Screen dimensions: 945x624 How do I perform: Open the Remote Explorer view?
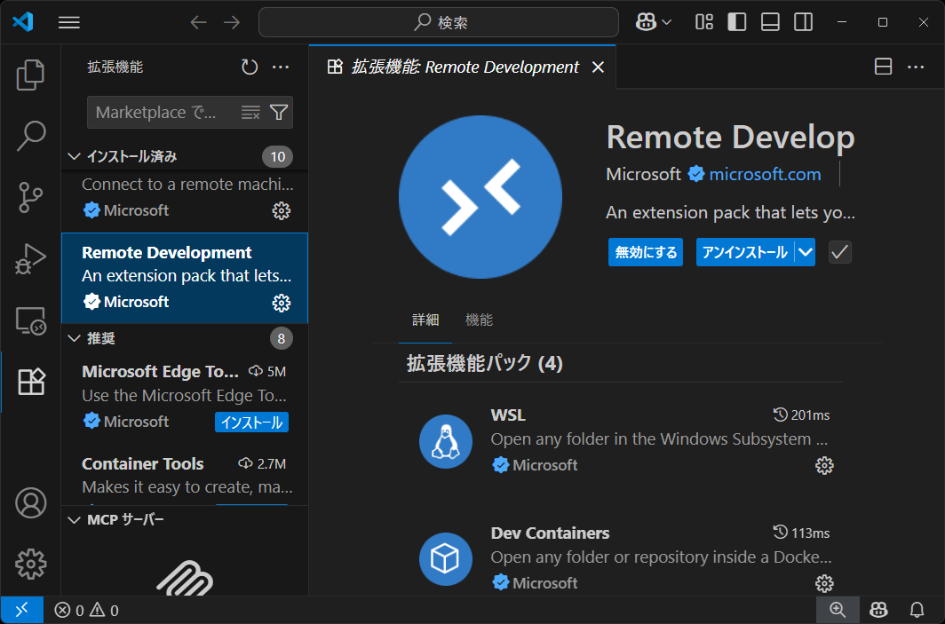point(30,320)
